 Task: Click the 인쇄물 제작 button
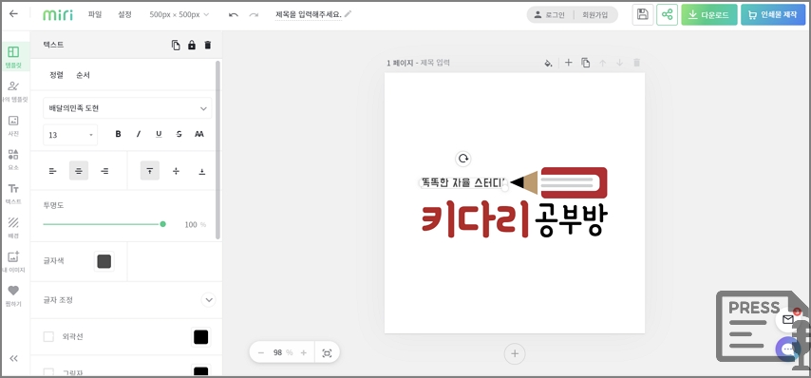click(773, 14)
